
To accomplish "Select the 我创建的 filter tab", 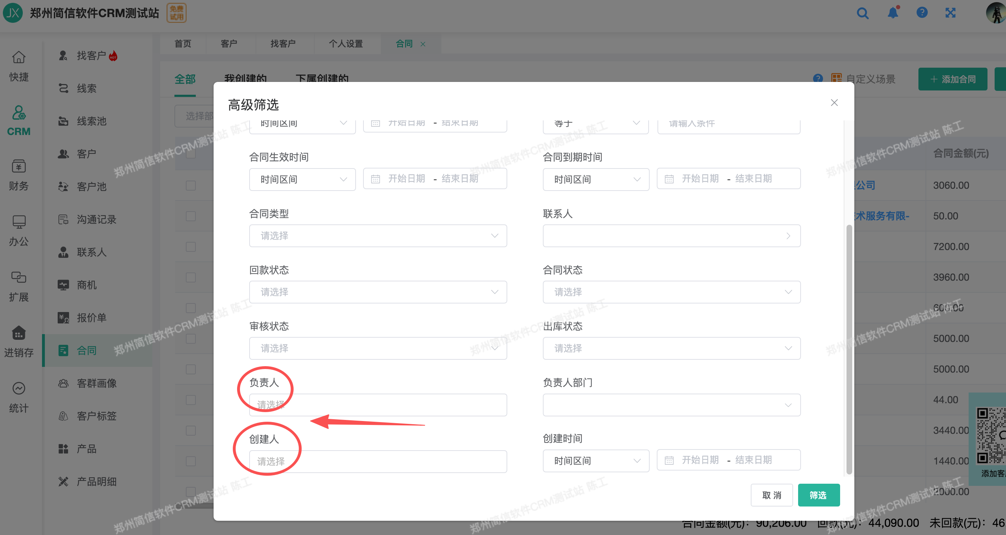I will [x=245, y=79].
